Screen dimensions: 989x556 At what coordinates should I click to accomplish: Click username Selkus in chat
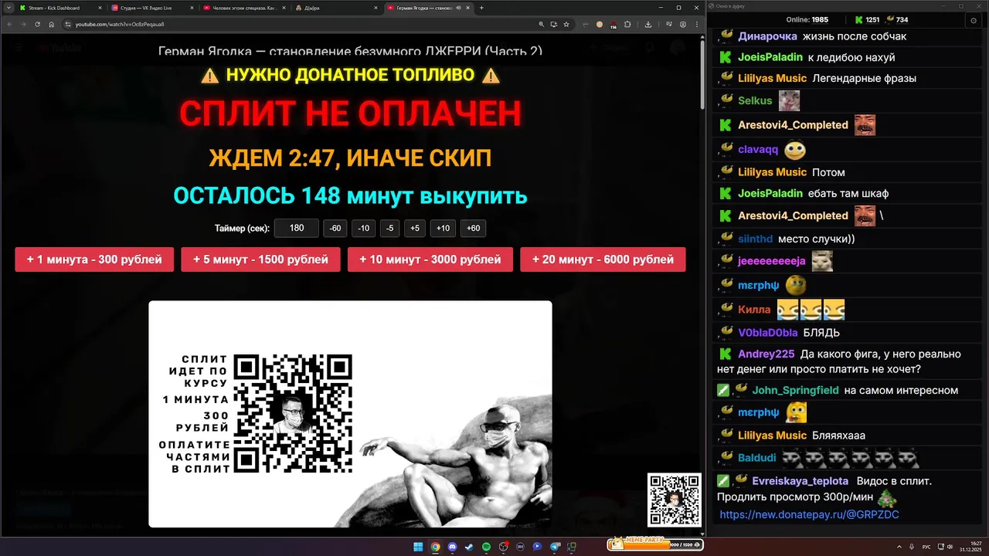click(x=755, y=100)
